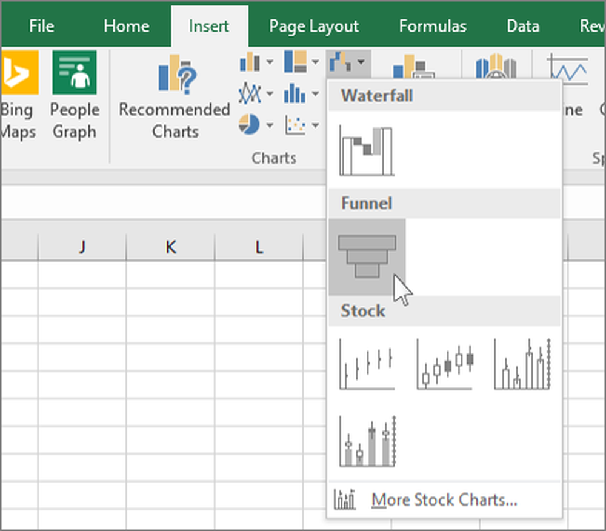
Task: Click the pie chart icon
Action: coord(249,124)
